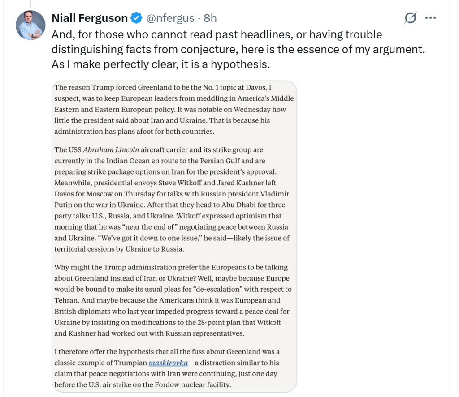
Task: Click the paragraph beginning "The reason Trump forced"
Action: tap(174, 109)
